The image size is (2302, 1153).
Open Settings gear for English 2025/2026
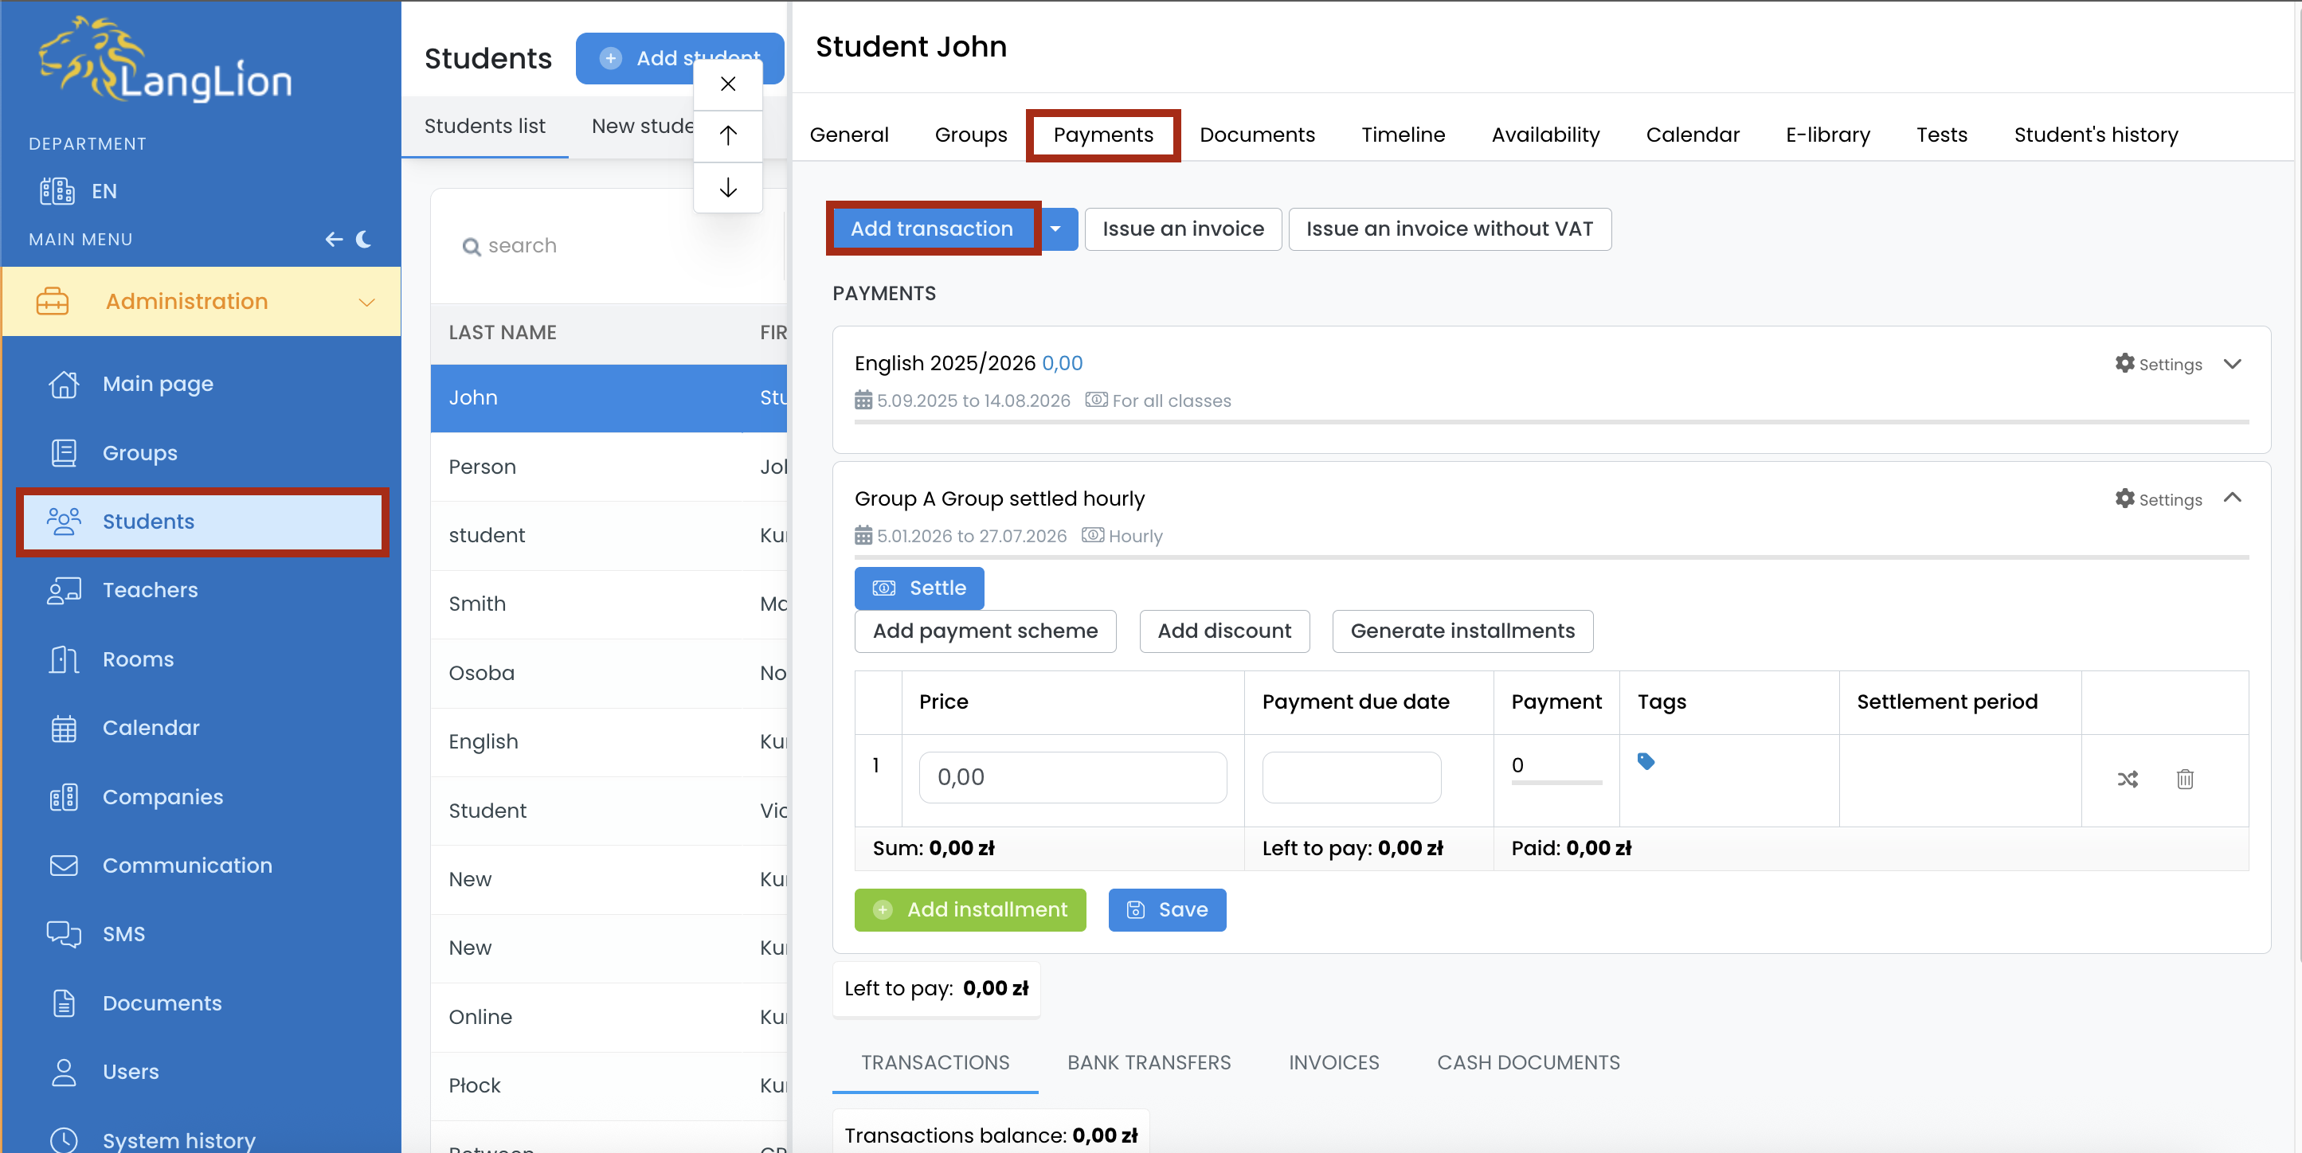click(2157, 363)
